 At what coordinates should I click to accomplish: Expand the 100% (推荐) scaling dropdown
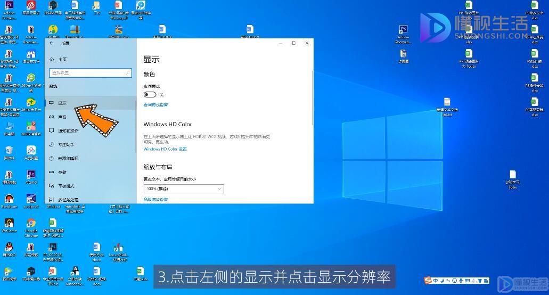click(184, 189)
